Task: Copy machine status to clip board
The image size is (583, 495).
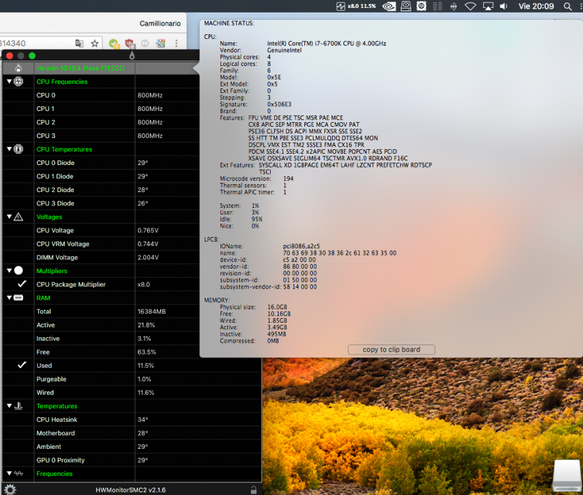Action: coord(391,349)
